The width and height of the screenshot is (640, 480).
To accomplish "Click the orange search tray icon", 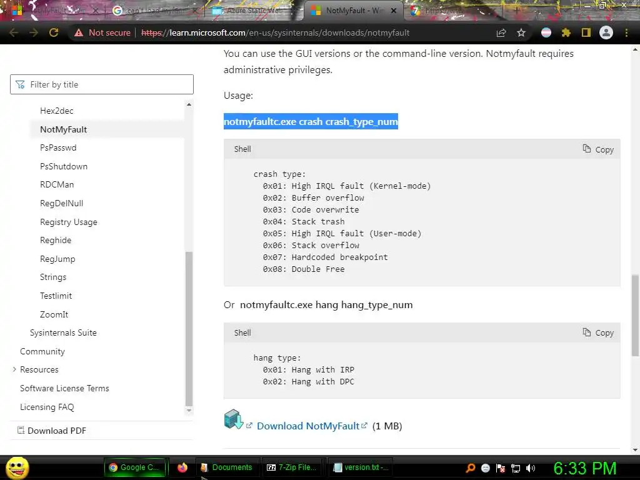I will point(471,468).
